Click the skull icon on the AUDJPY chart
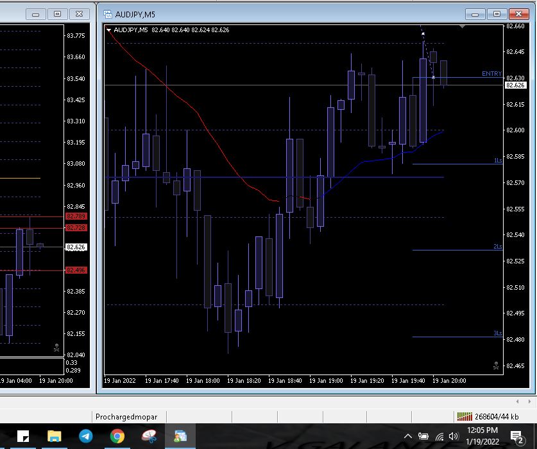Viewport: 537px width, 449px height. pyautogui.click(x=496, y=365)
